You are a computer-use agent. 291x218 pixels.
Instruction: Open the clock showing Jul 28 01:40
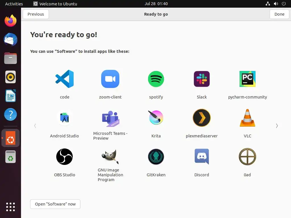[x=156, y=4]
